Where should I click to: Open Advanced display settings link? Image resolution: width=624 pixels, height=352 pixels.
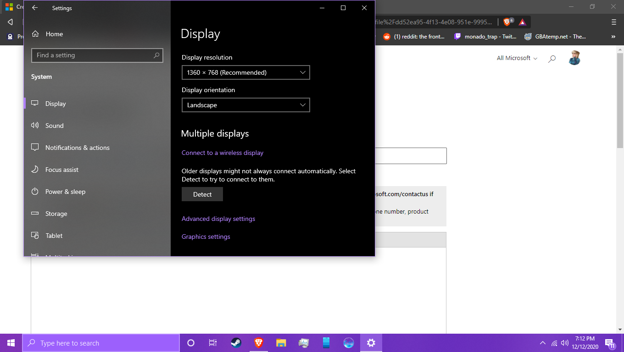coord(218,219)
